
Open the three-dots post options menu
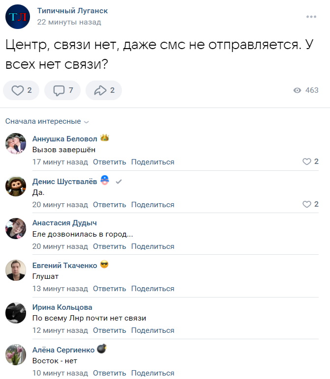tap(311, 17)
